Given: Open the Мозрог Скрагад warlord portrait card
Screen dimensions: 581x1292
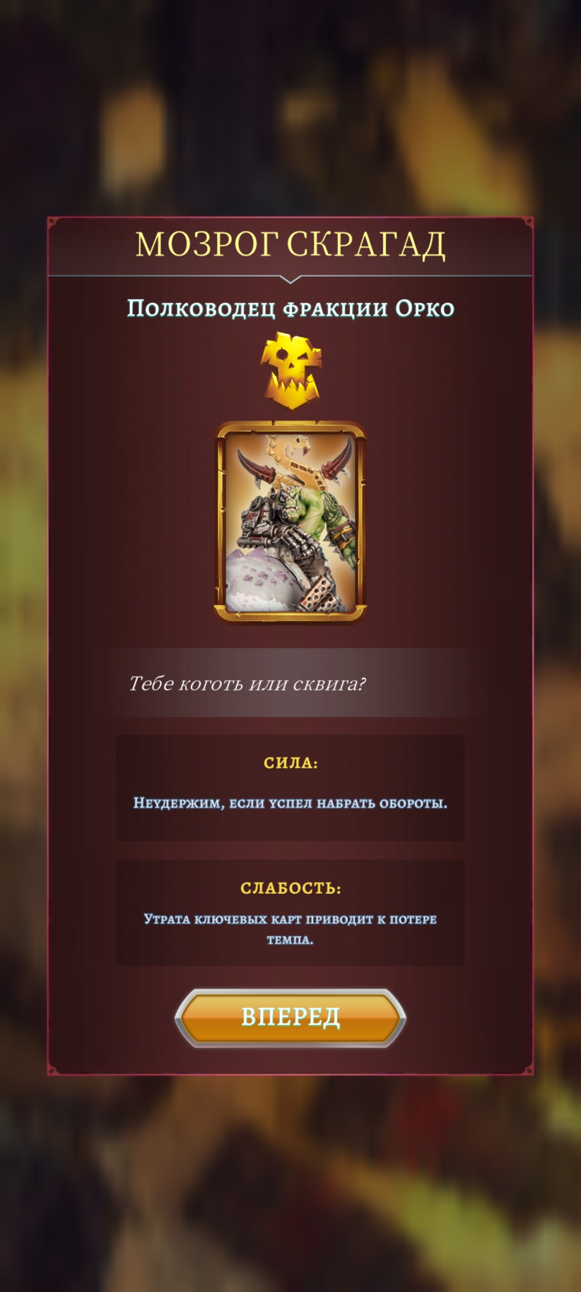Looking at the screenshot, I should pos(290,522).
